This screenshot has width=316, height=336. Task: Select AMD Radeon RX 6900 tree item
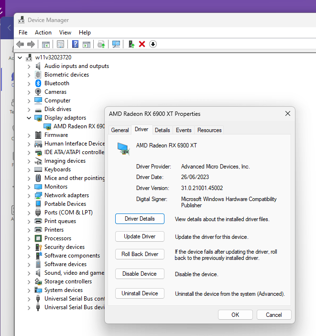tap(79, 126)
